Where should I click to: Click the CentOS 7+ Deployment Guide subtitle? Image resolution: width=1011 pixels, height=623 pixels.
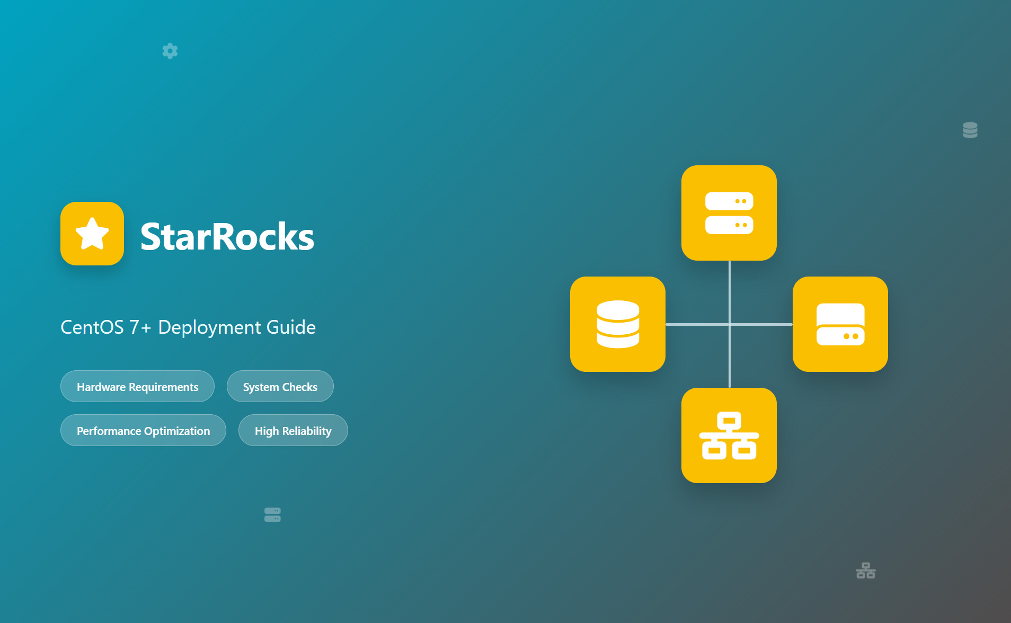(x=188, y=327)
